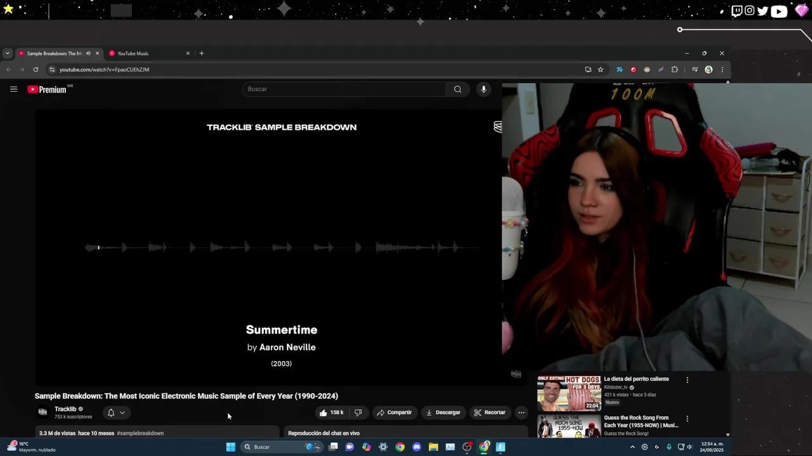Open the Chrome three-dot menu

tap(722, 70)
